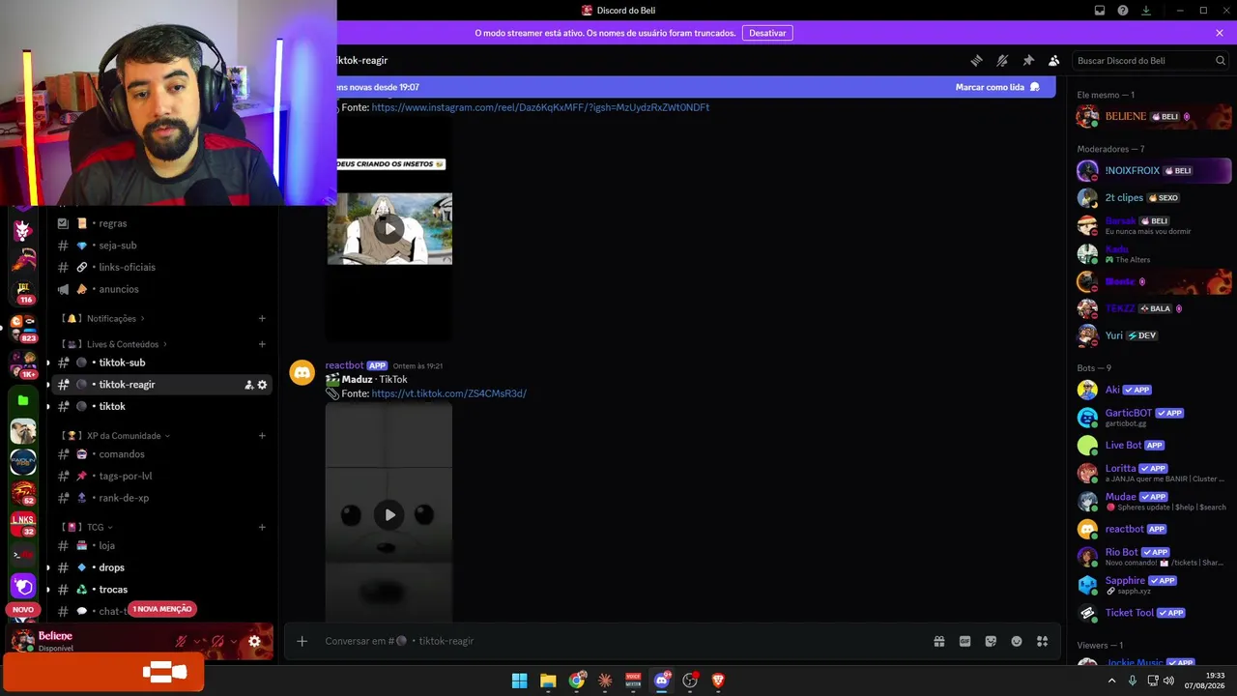The image size is (1237, 696).
Task: Click the green download update icon
Action: pyautogui.click(x=1146, y=11)
